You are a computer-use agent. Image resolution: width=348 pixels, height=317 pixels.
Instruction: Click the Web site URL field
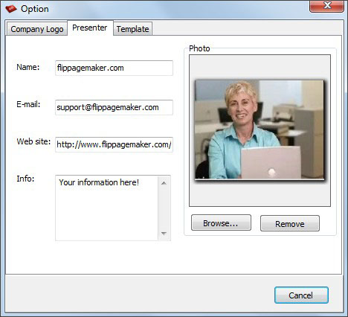pyautogui.click(x=114, y=144)
